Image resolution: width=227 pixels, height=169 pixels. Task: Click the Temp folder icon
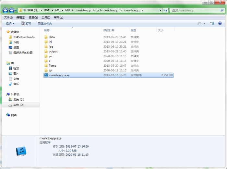pyautogui.click(x=46, y=65)
